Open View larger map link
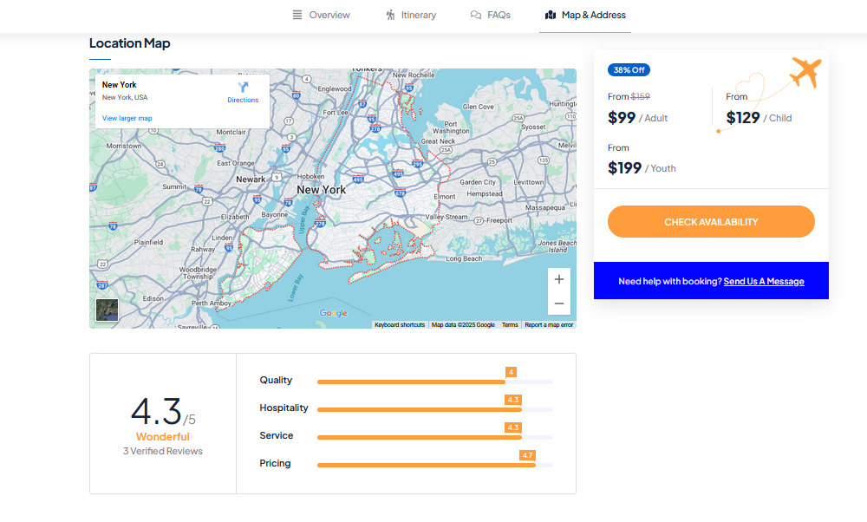This screenshot has height=522, width=867. [x=127, y=118]
